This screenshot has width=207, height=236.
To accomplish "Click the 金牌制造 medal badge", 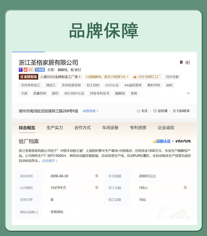I will (28, 77).
